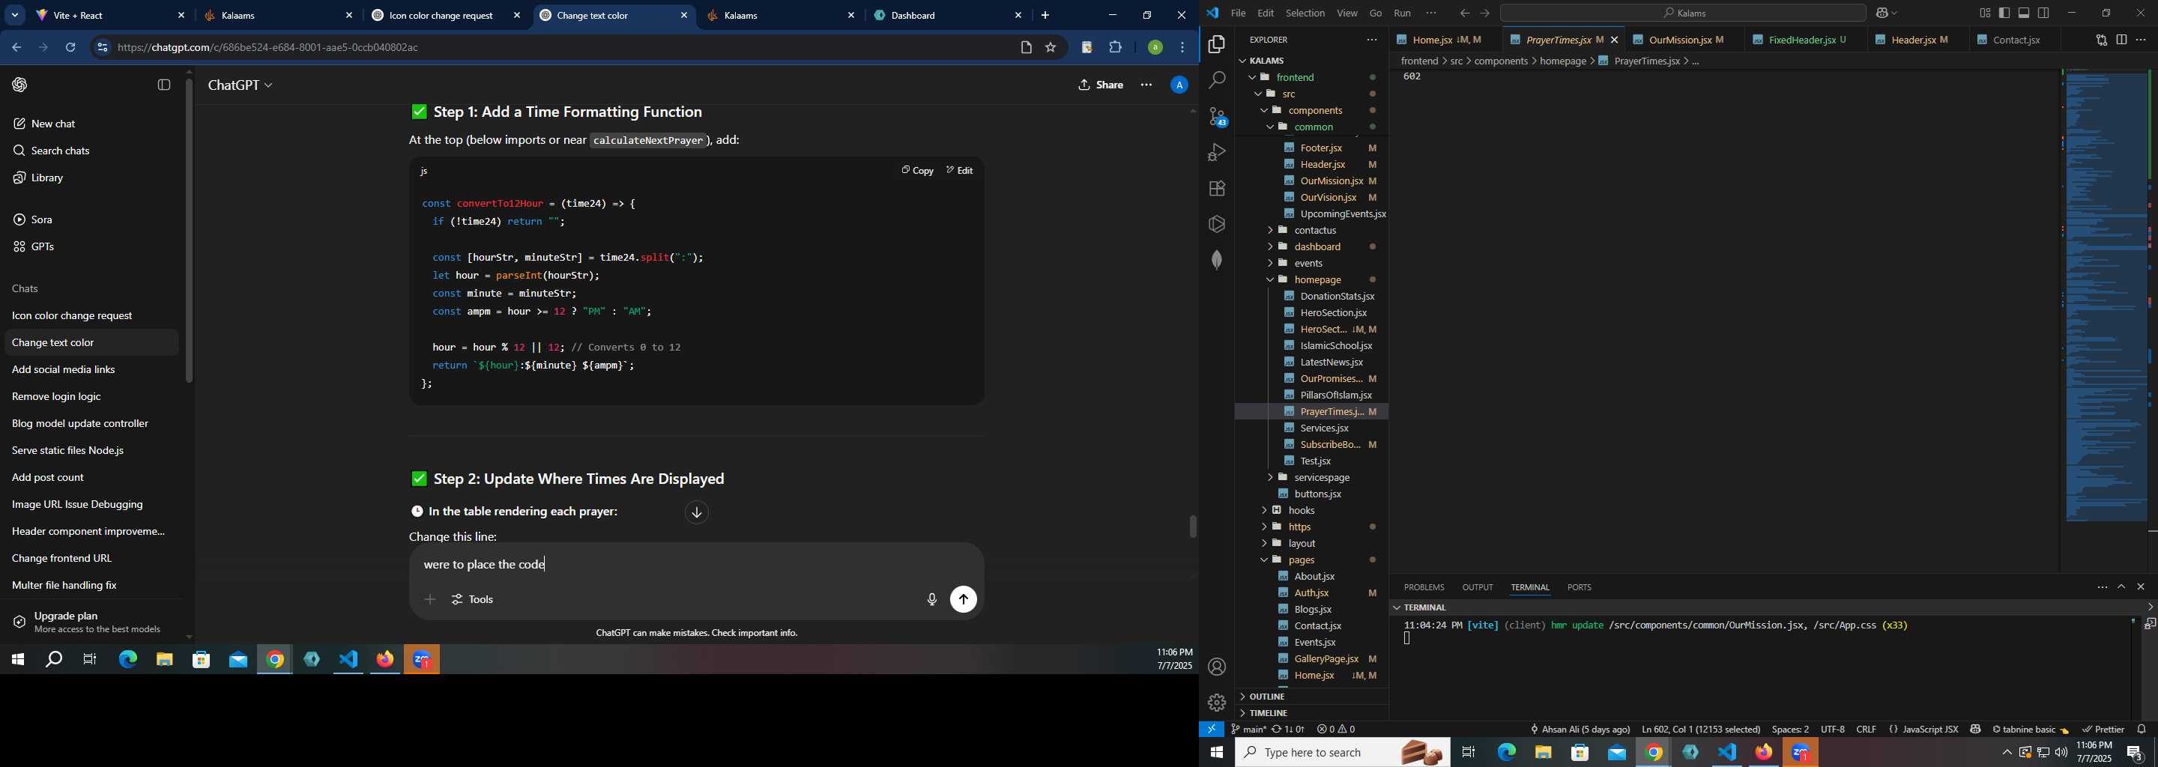2158x767 pixels.
Task: Collapse the frontend folder
Action: click(x=1251, y=77)
